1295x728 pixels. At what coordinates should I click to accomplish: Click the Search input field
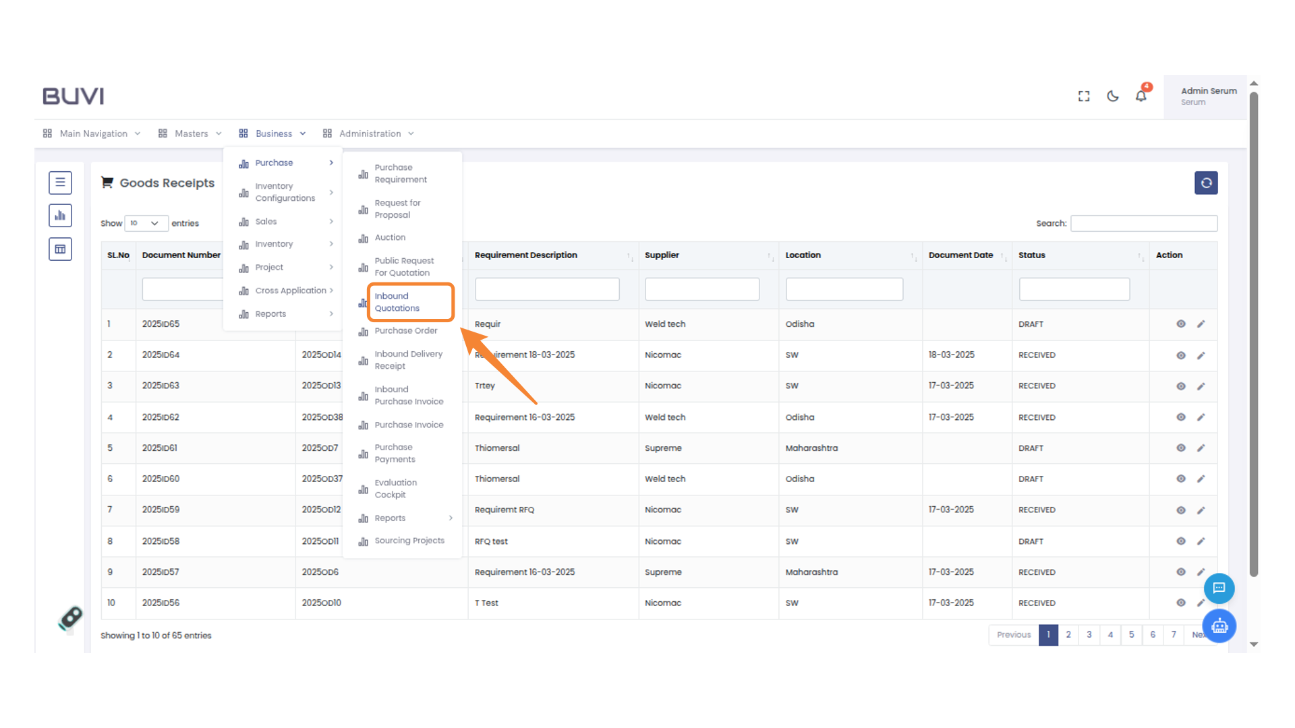pyautogui.click(x=1143, y=223)
